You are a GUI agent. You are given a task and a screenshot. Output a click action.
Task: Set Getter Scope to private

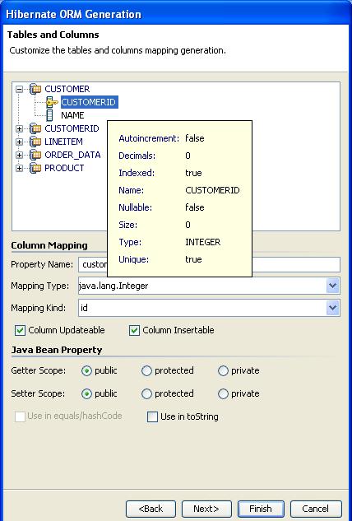tap(223, 371)
